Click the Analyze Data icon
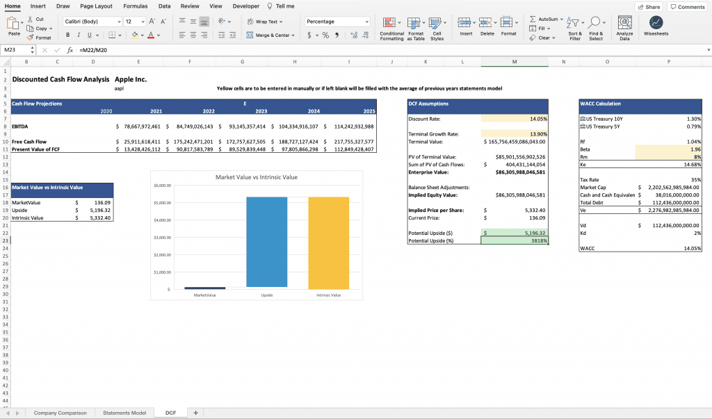 [625, 23]
